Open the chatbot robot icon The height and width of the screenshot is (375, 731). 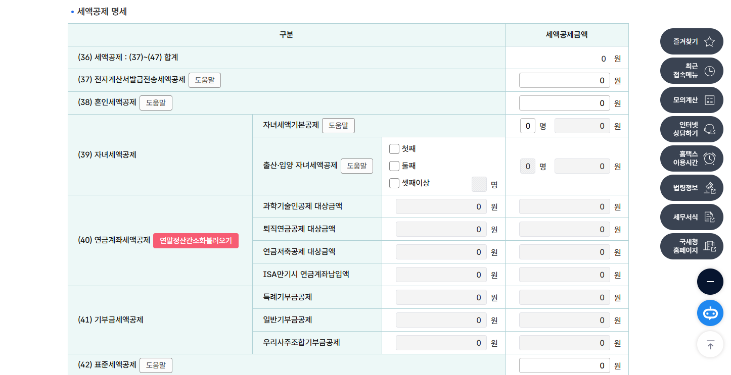tap(710, 313)
